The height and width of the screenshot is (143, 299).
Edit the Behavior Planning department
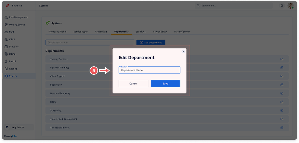click(282, 67)
